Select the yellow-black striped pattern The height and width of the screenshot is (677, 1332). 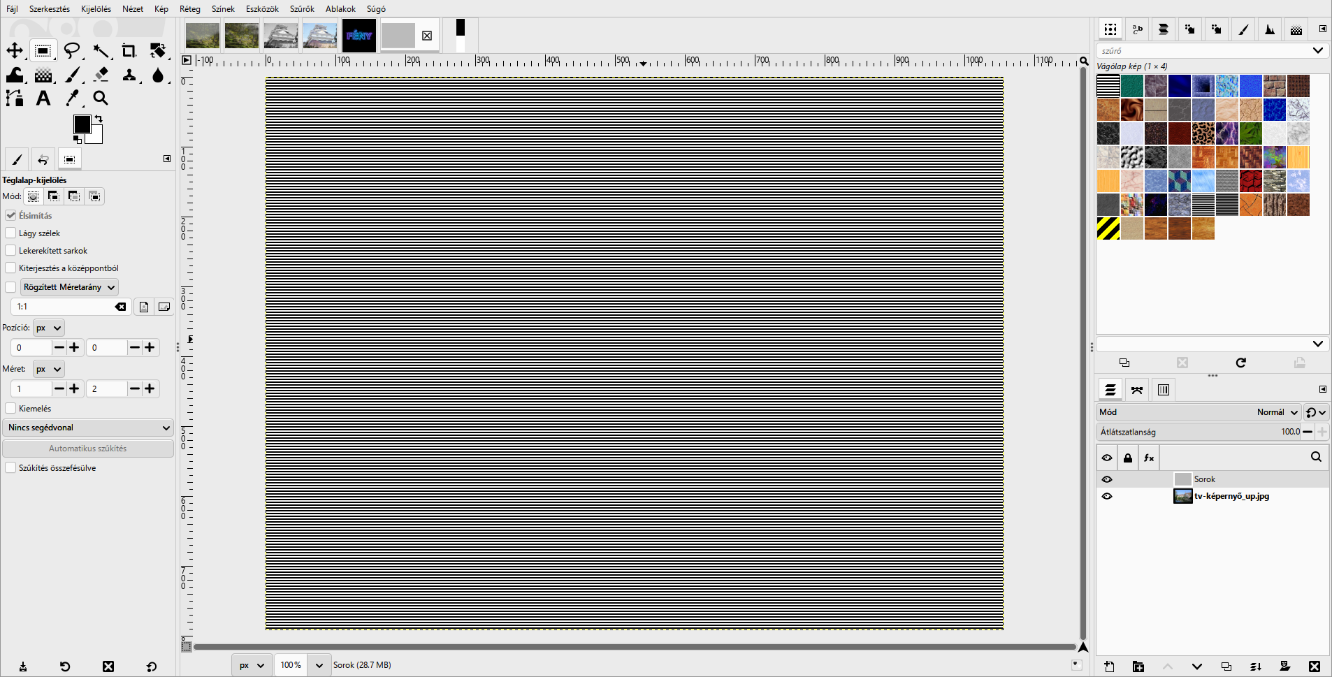pos(1108,228)
